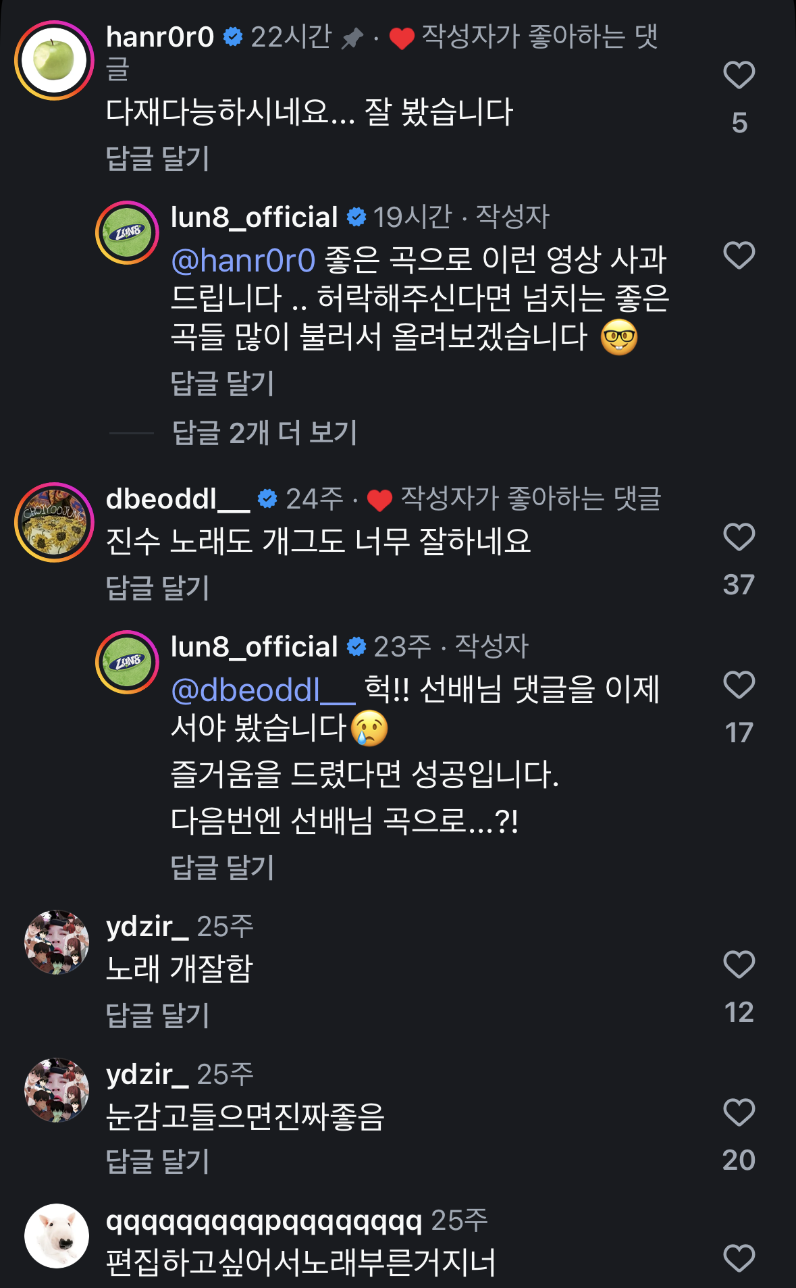Open hanr0r0's green apple profile picture
This screenshot has height=1288, width=796.
pos(55,60)
